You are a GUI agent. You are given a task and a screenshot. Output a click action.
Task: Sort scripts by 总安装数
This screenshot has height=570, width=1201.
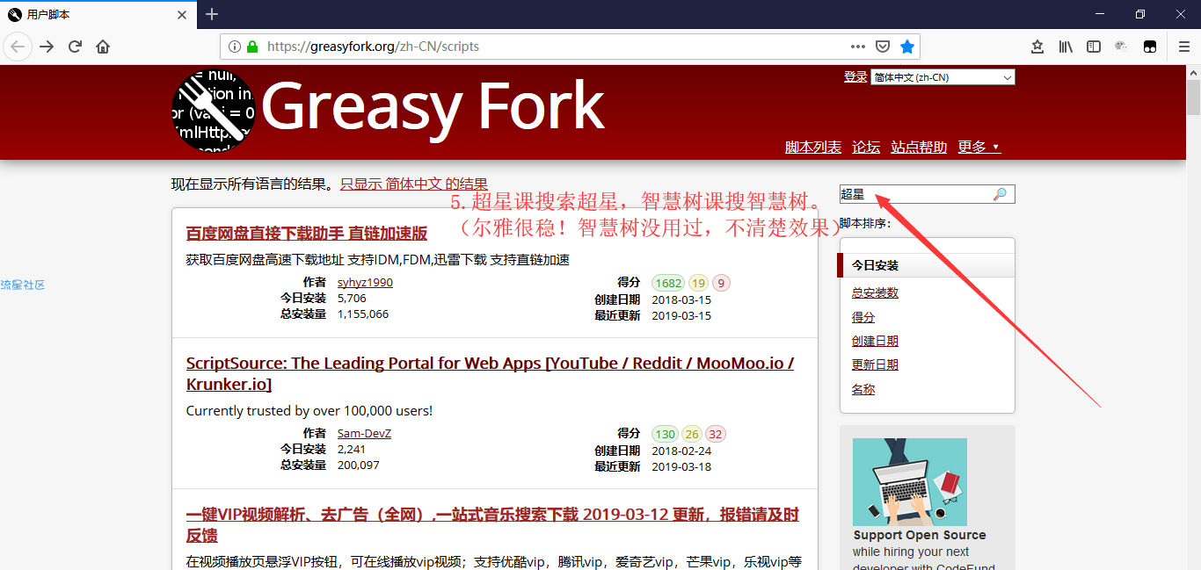pyautogui.click(x=875, y=292)
